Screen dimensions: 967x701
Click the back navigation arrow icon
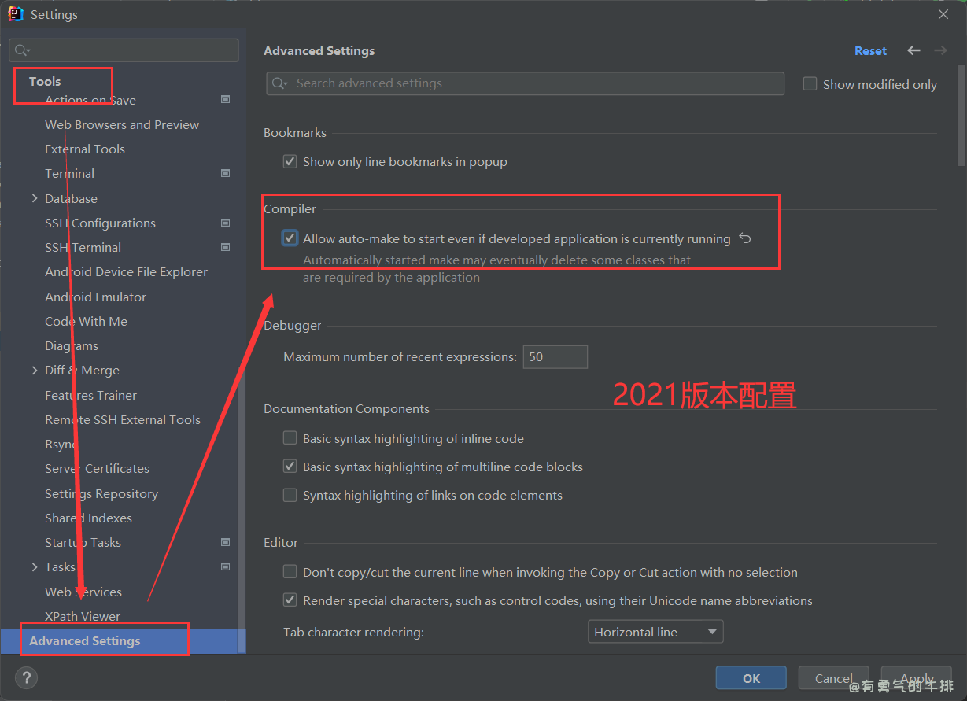913,50
